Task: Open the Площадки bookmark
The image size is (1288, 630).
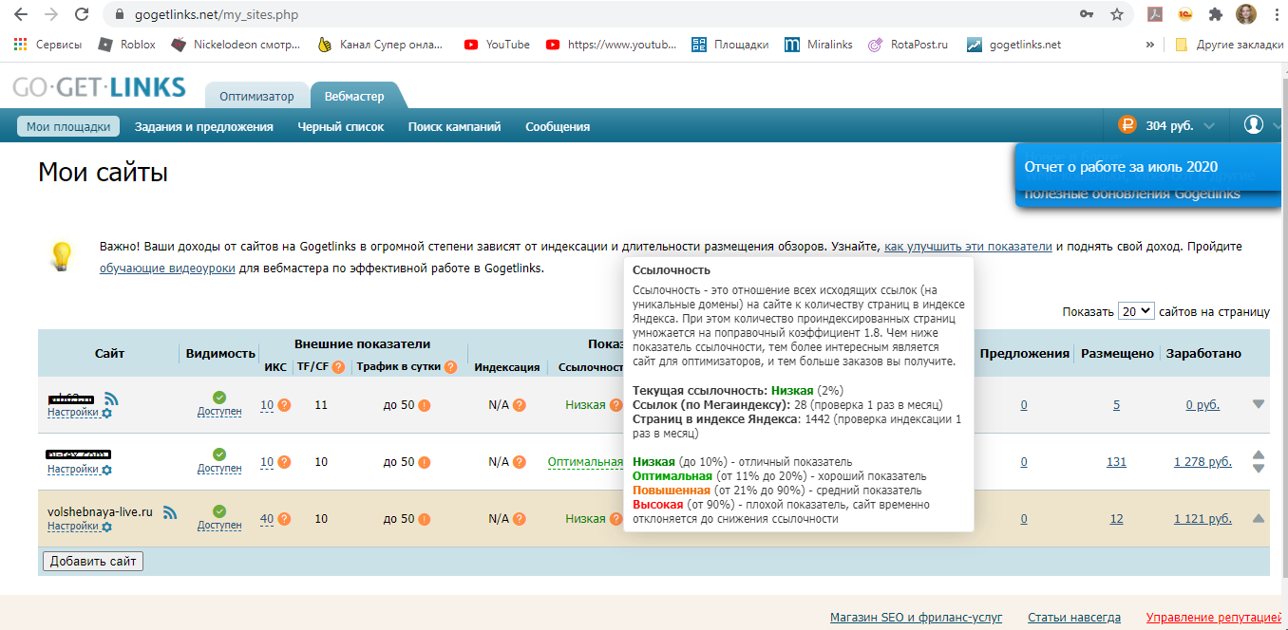Action: click(x=729, y=45)
